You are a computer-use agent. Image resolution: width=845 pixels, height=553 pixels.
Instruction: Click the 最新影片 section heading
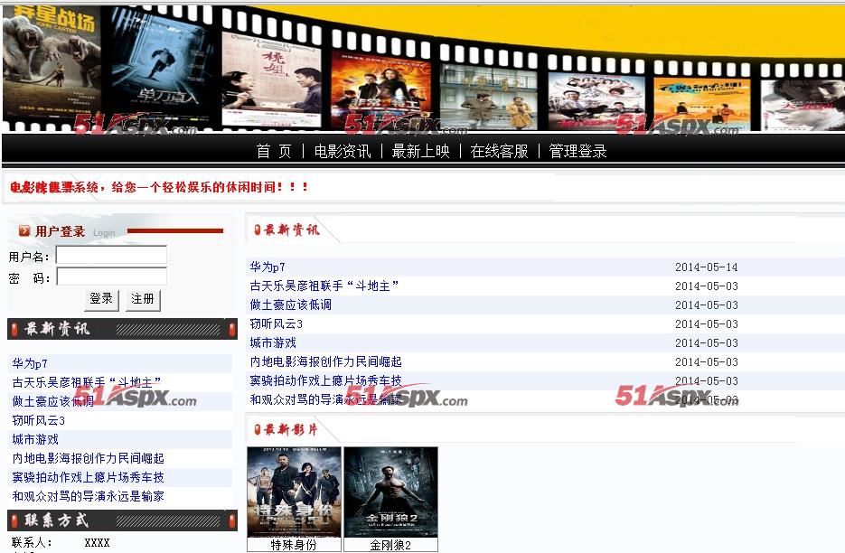tap(291, 429)
